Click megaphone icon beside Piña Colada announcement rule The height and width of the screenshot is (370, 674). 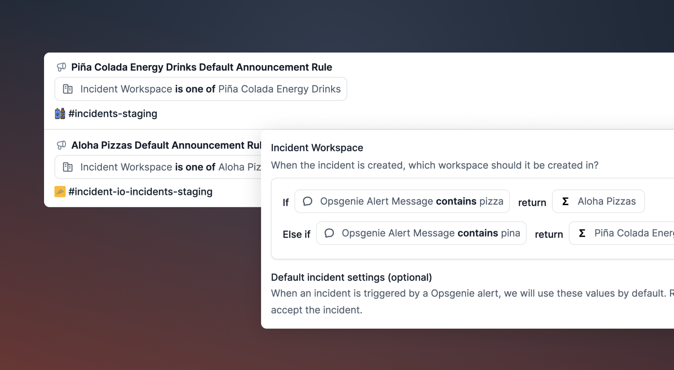coord(62,67)
